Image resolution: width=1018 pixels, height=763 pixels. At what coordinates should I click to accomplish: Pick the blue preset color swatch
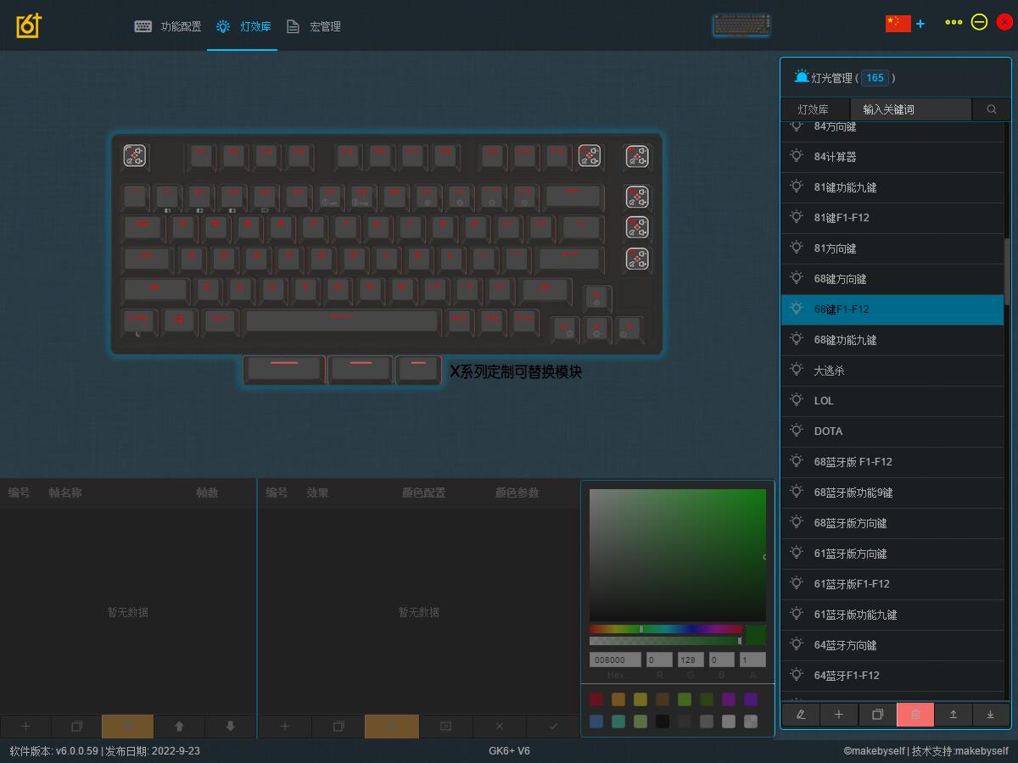596,721
